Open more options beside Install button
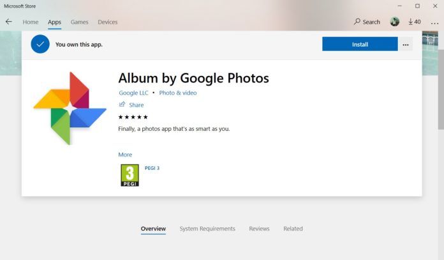 [x=406, y=44]
